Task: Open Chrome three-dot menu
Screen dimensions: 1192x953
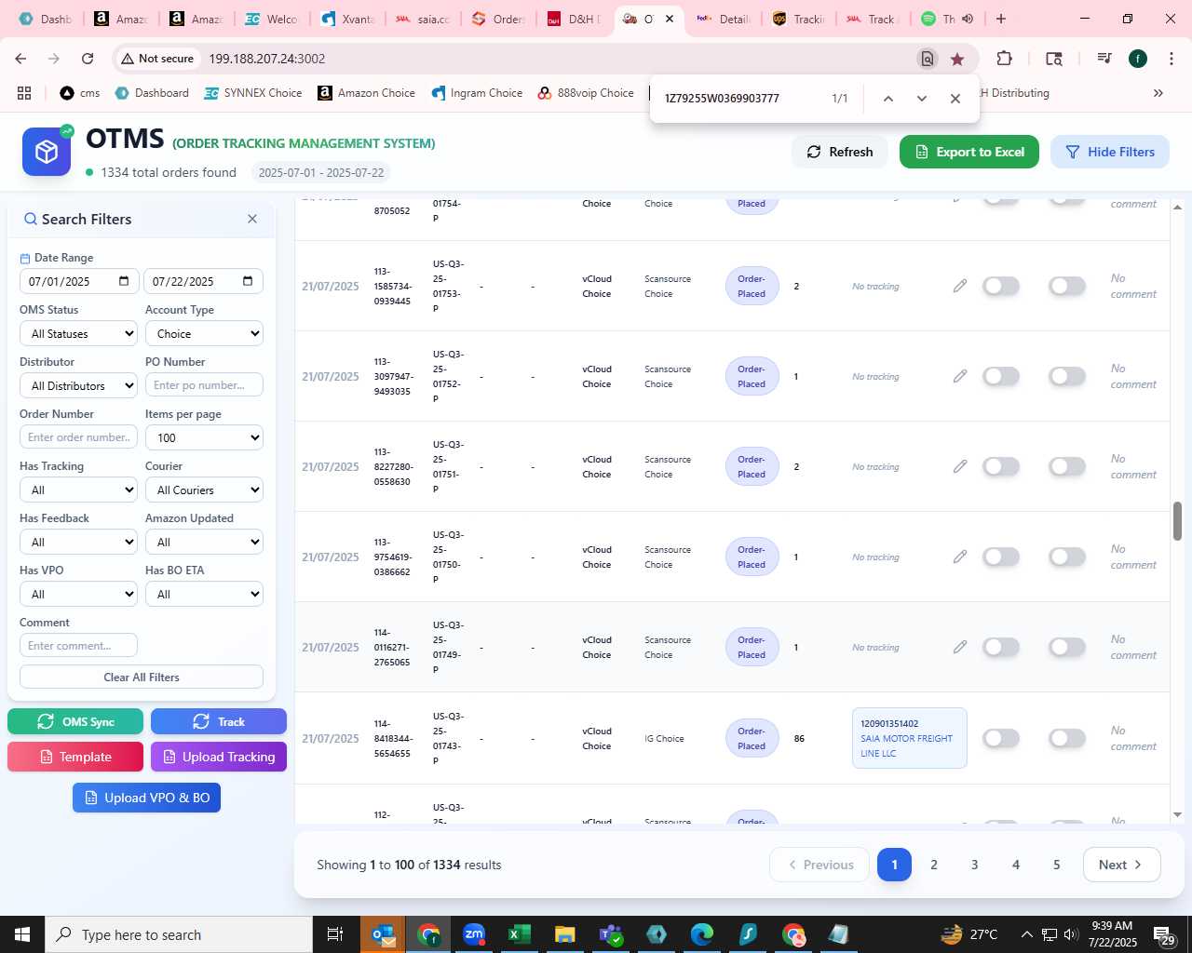Action: point(1171,59)
